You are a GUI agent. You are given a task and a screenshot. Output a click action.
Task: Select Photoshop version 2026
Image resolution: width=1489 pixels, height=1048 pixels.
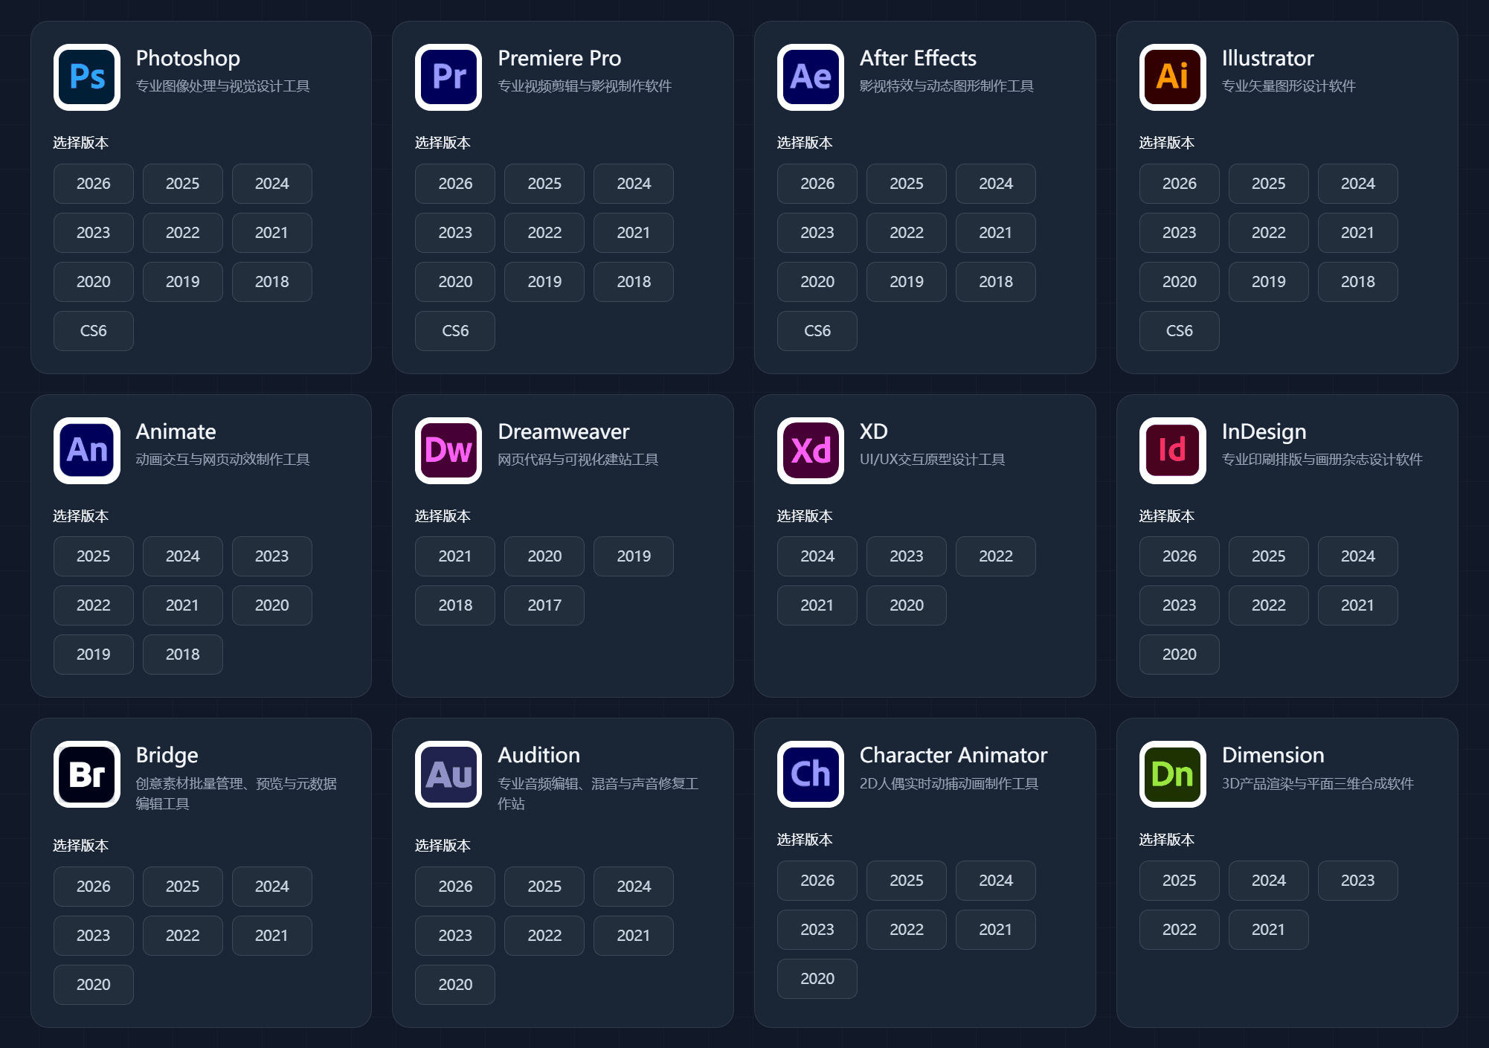[94, 184]
